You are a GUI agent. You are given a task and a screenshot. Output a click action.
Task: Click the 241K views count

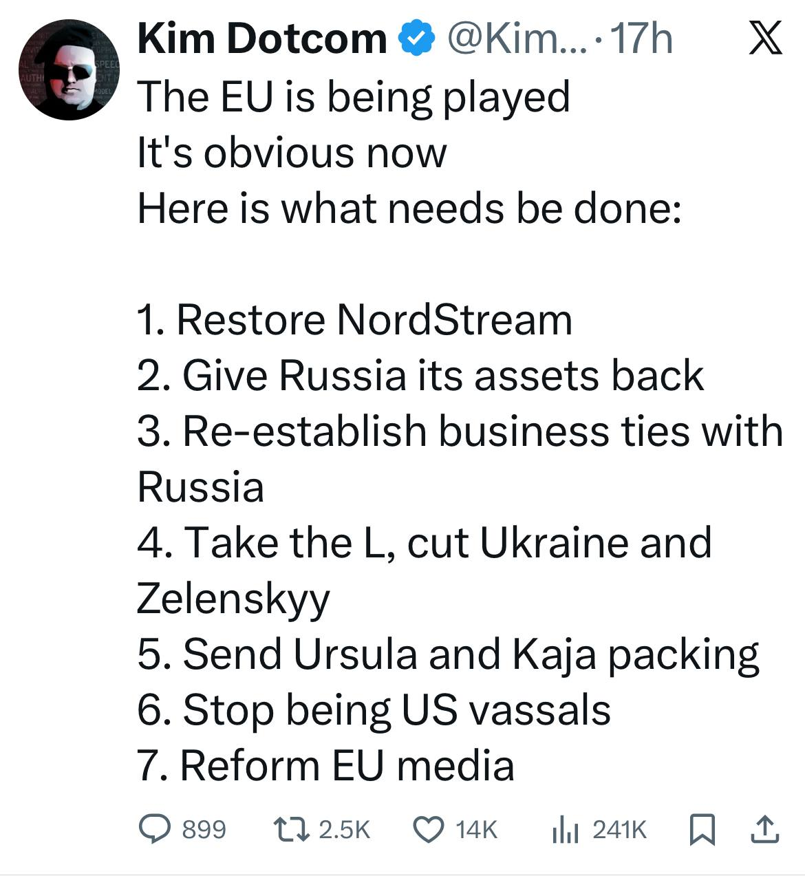619,829
